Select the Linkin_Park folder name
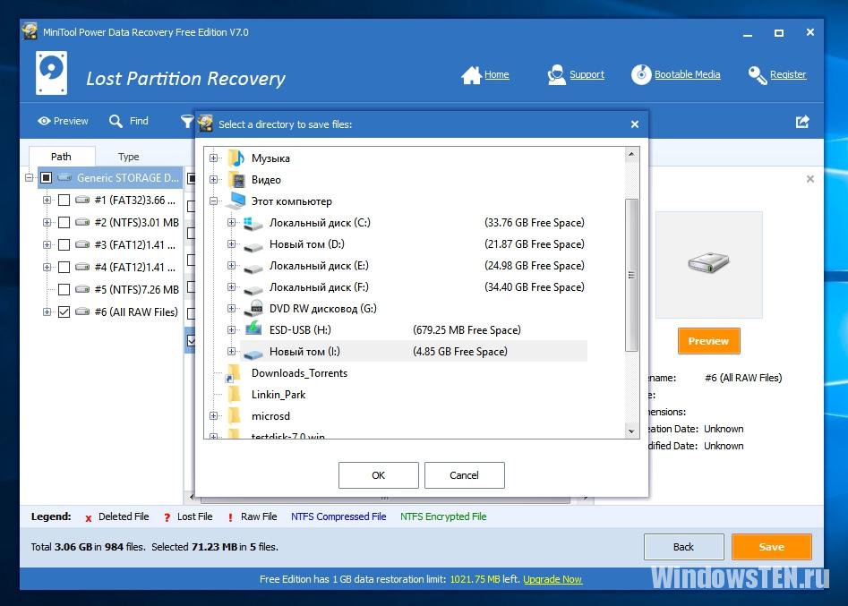This screenshot has width=848, height=606. tap(278, 395)
